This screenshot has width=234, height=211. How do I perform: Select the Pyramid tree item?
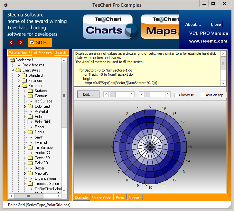pyautogui.click(x=41, y=142)
